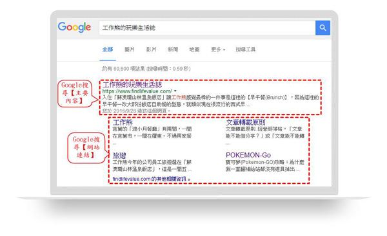Click the green findlifevalue.com URL
The width and height of the screenshot is (387, 236).
coord(137,91)
